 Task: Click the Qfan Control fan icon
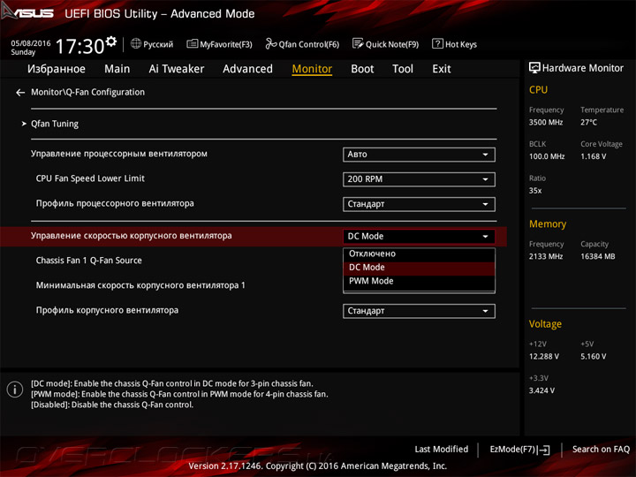[x=270, y=43]
